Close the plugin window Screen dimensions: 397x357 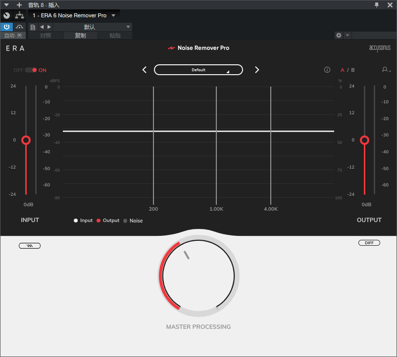(x=390, y=5)
